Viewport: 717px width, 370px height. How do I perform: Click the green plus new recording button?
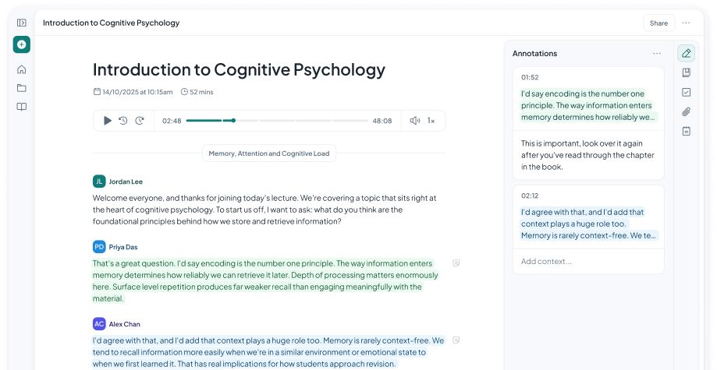(22, 44)
